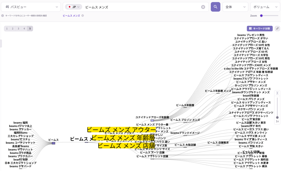Screen dimensions: 281x172
Task: Open the JP country selector
Action: click(x=73, y=7)
